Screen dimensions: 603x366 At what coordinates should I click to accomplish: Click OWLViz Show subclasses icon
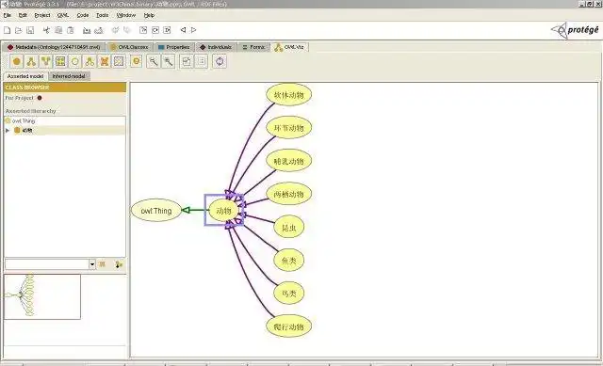coord(31,61)
